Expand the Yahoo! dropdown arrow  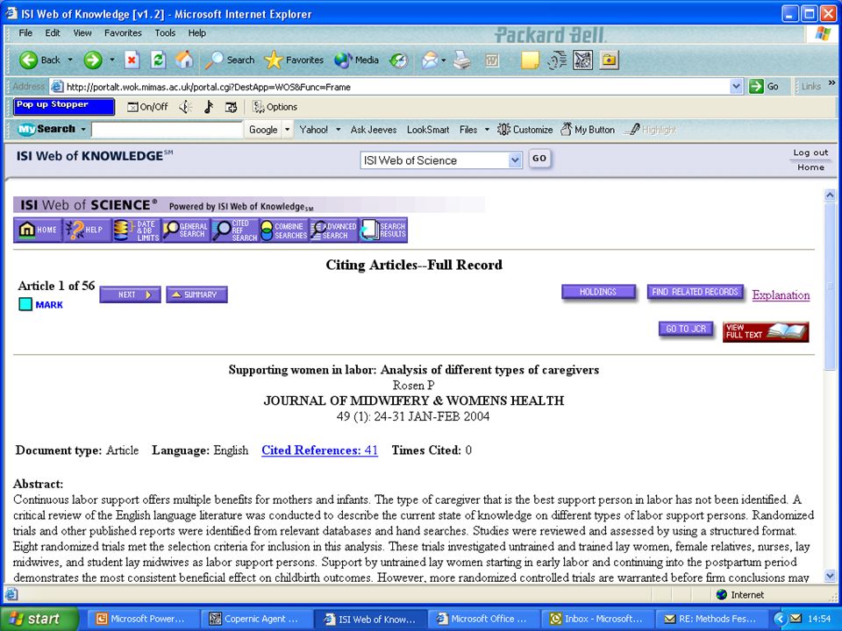coord(339,130)
